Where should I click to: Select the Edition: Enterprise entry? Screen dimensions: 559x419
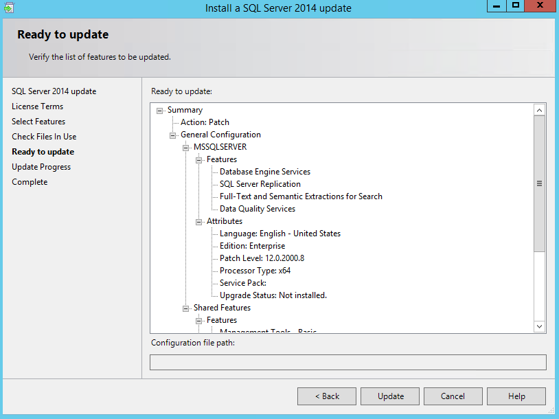tap(252, 246)
